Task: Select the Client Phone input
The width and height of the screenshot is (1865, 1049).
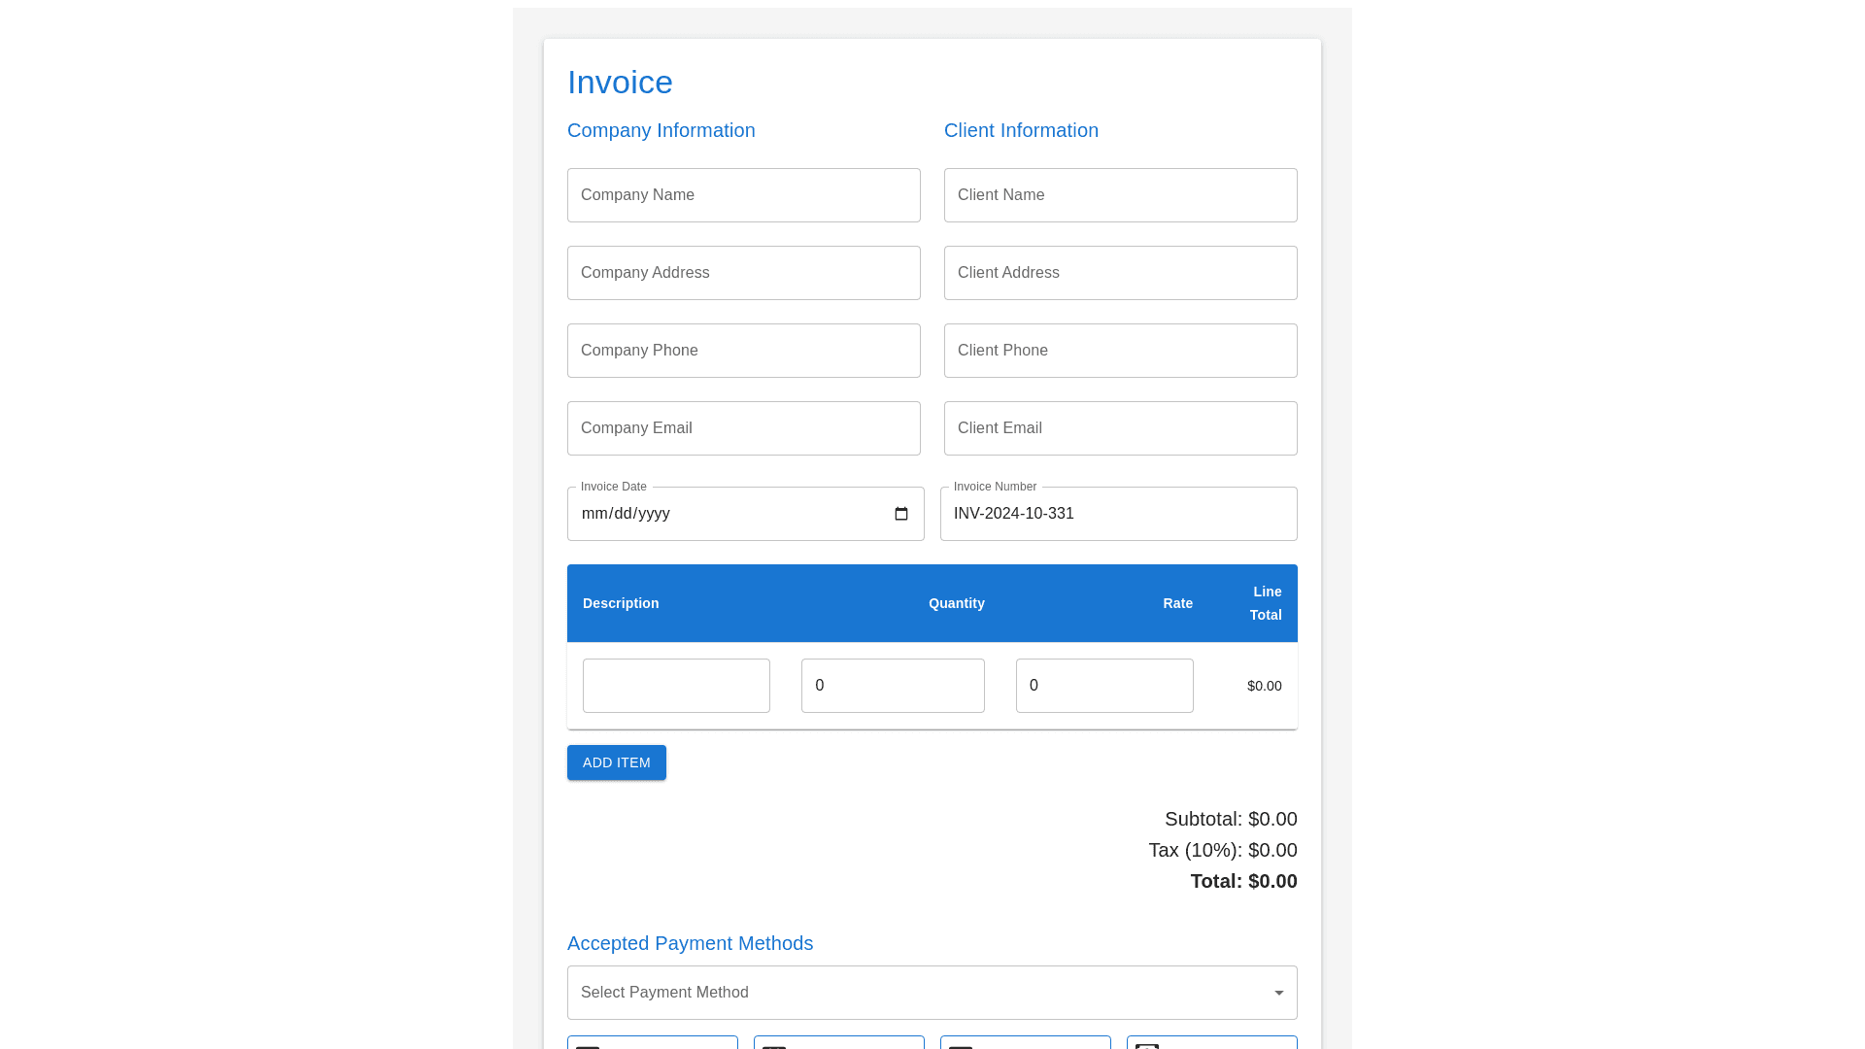Action: point(1120,351)
